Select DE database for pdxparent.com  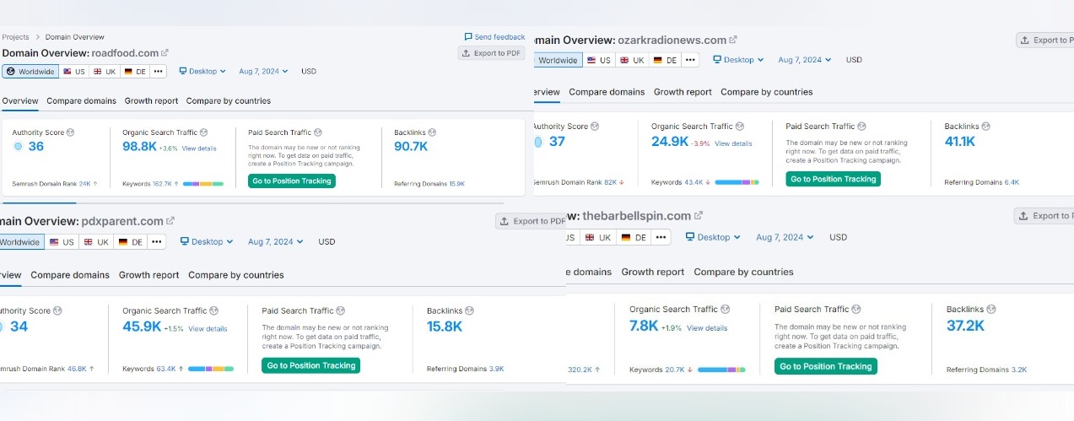coord(131,242)
